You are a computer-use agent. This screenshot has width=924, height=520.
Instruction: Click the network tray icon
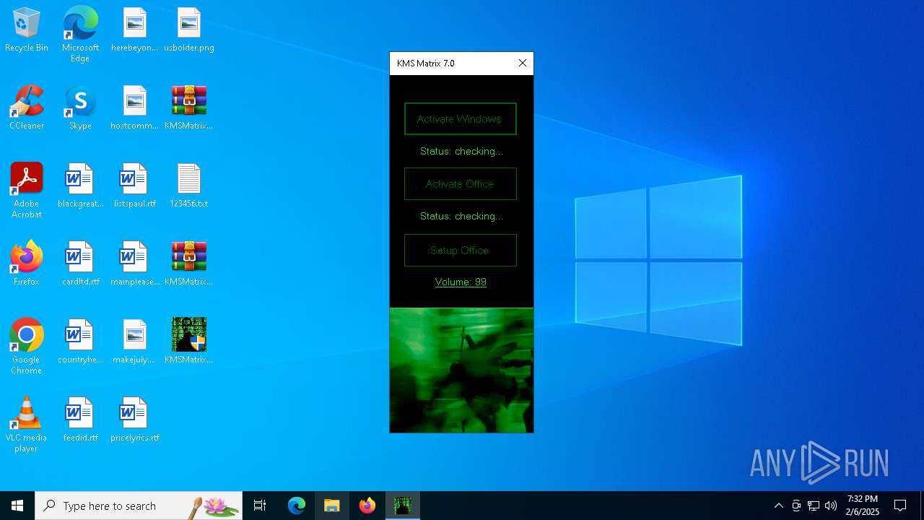814,506
